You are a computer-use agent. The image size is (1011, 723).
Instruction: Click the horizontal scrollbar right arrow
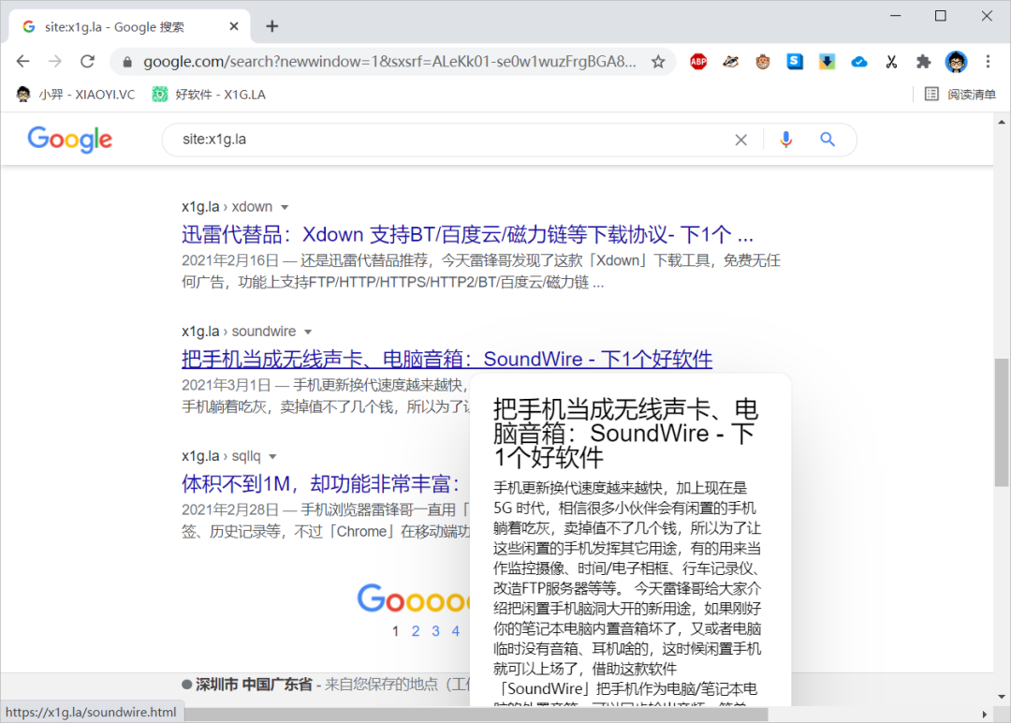[985, 714]
